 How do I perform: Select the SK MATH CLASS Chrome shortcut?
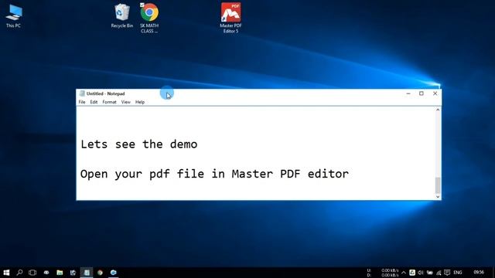coord(149,18)
